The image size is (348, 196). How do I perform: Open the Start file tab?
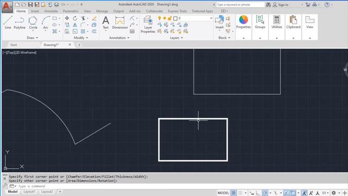click(x=13, y=45)
